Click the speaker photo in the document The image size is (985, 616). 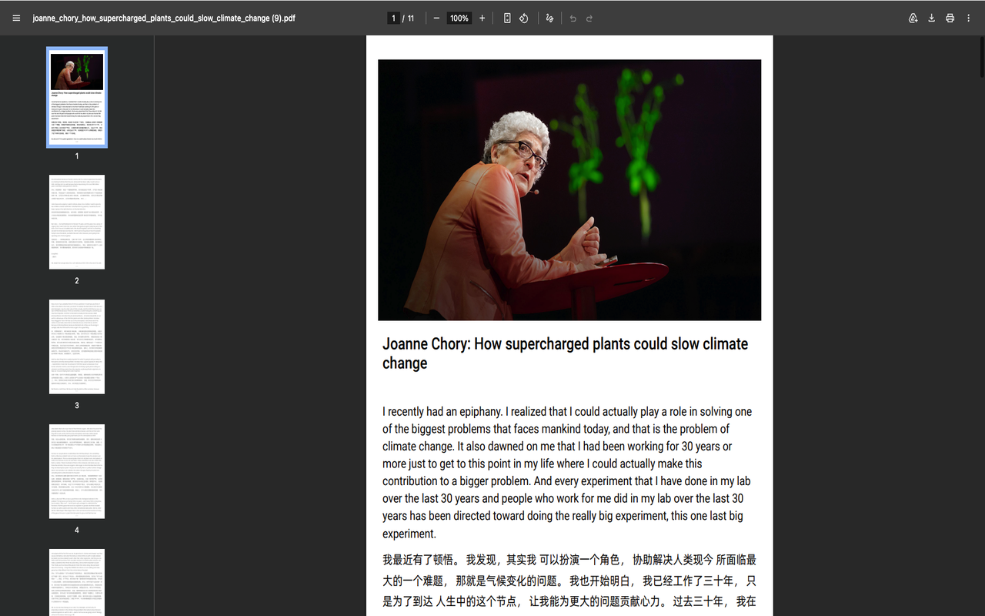pos(569,190)
